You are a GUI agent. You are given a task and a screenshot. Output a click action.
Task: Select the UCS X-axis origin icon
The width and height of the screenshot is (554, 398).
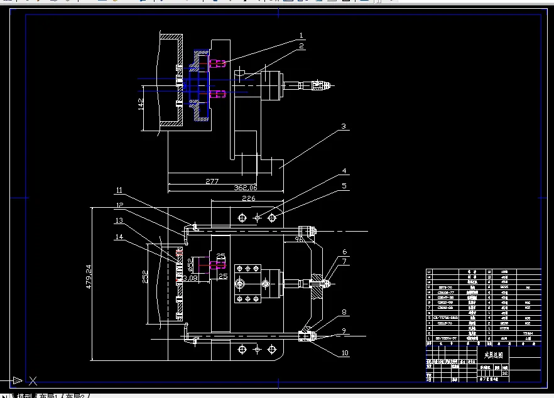(x=33, y=380)
